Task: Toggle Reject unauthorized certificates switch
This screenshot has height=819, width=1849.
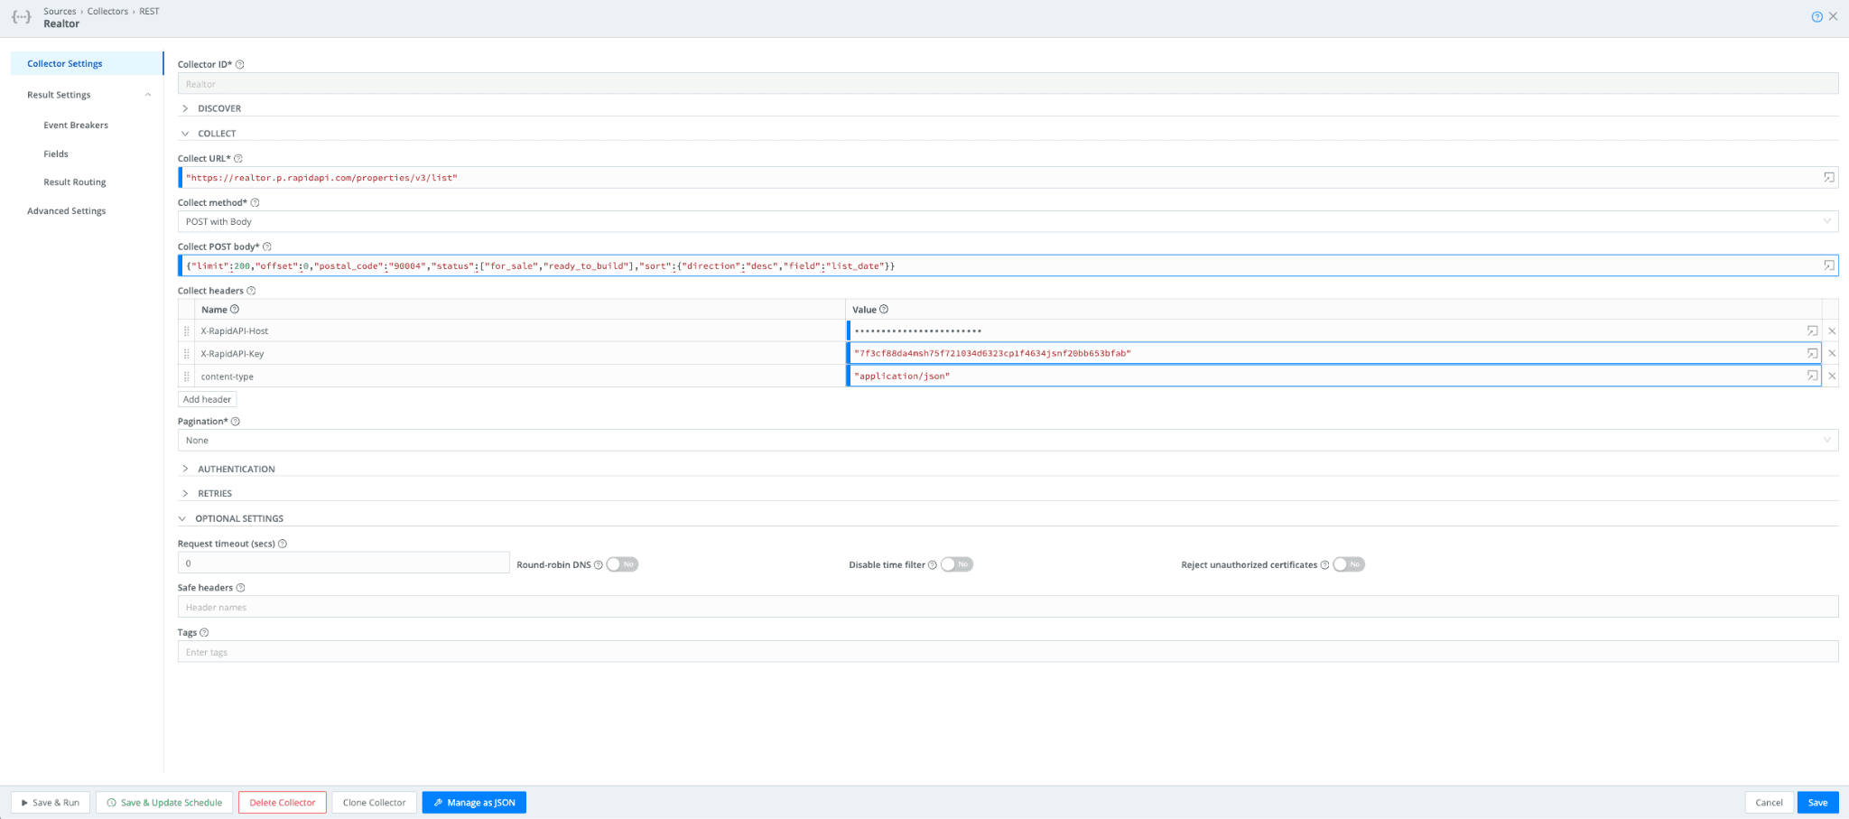Action: [x=1348, y=564]
